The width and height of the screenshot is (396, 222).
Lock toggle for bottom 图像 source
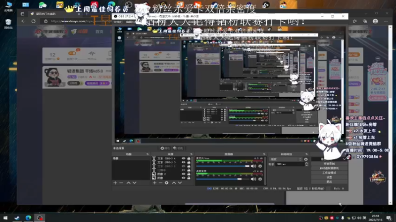click(x=189, y=178)
